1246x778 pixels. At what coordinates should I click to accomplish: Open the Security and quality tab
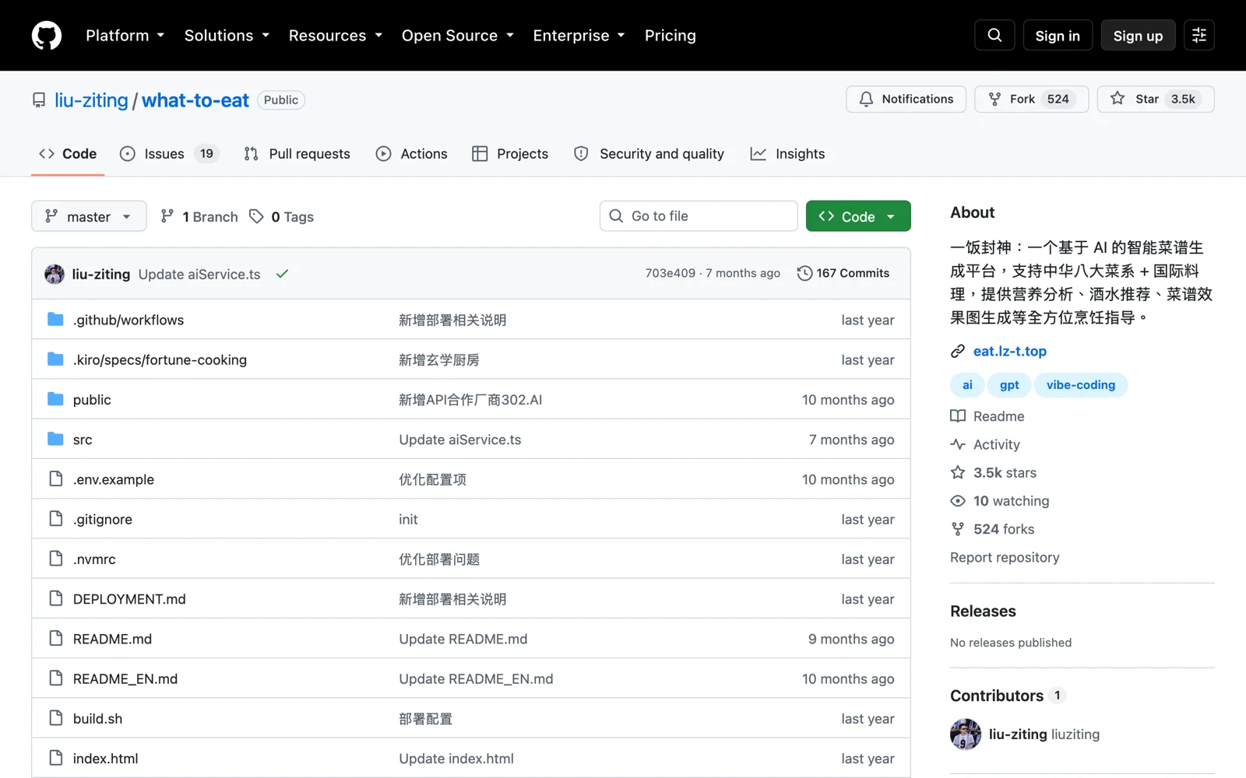(649, 154)
